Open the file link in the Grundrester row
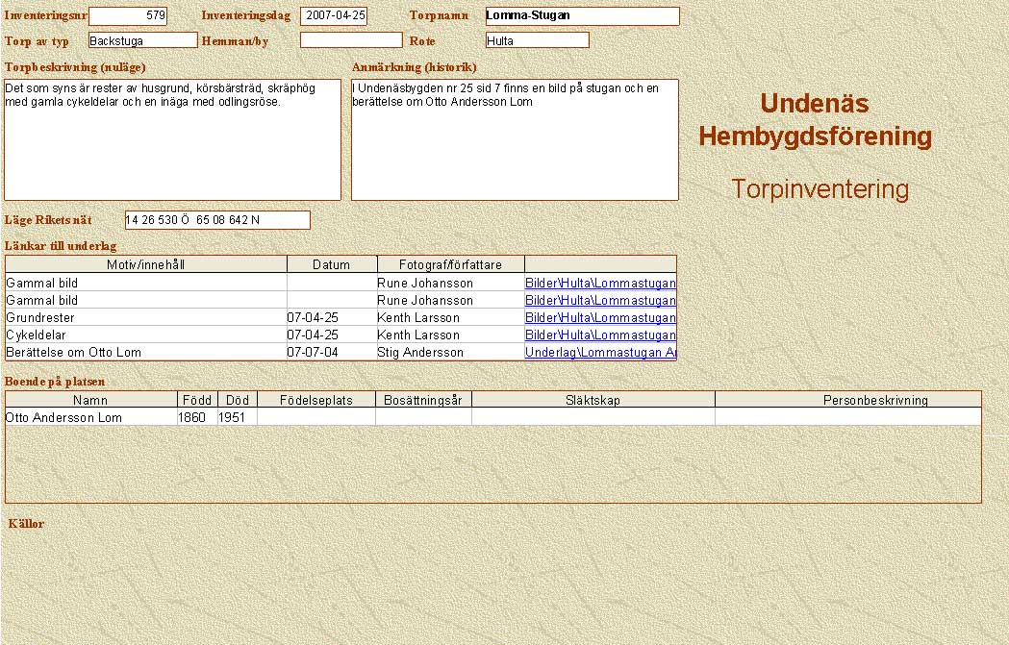1009x645 pixels. point(600,318)
